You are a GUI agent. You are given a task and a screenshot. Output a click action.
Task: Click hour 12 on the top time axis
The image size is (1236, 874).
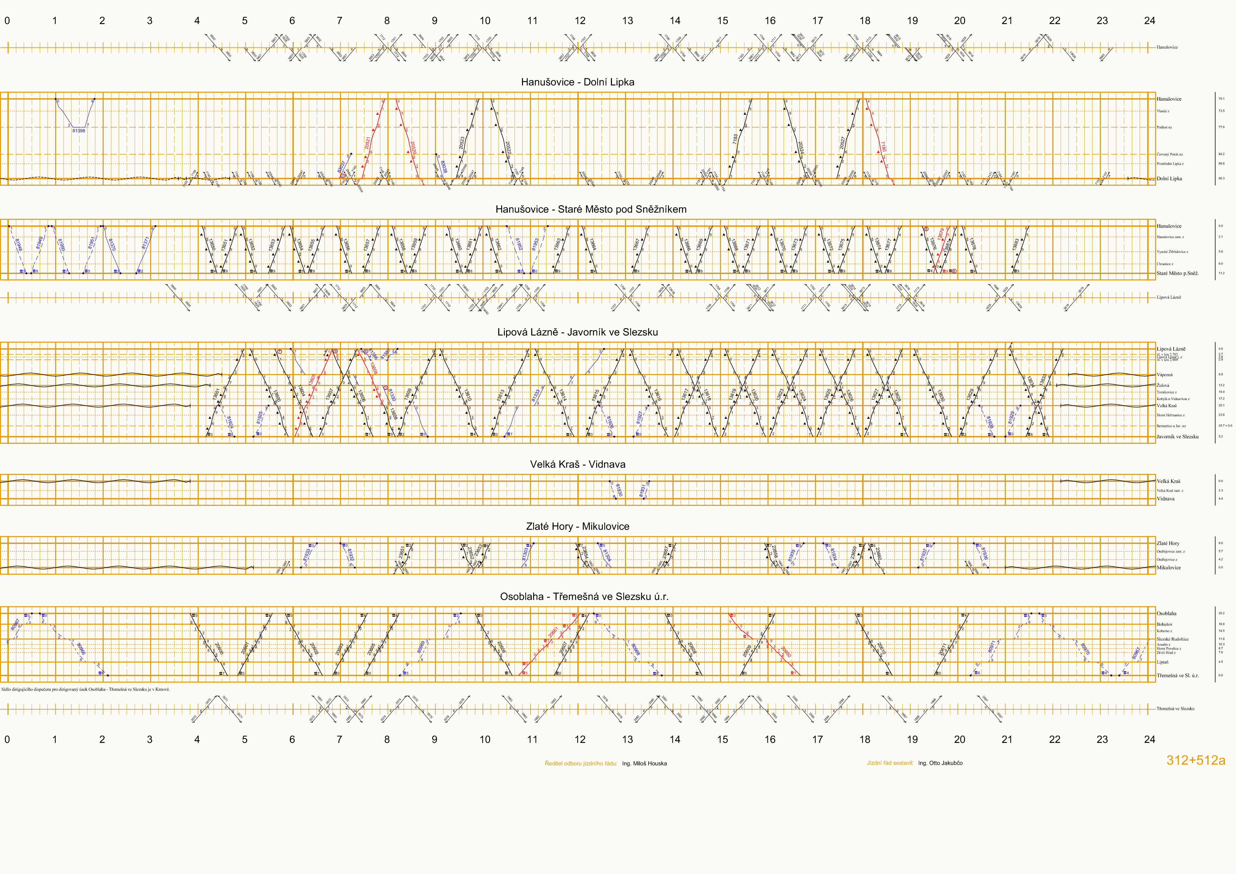580,21
